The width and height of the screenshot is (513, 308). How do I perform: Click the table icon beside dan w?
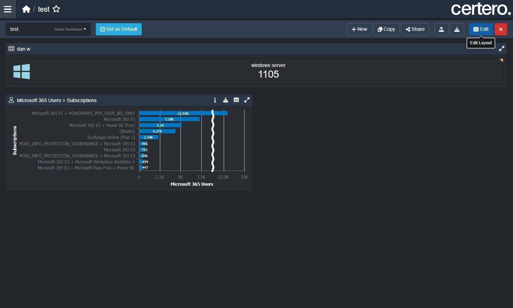pos(11,49)
